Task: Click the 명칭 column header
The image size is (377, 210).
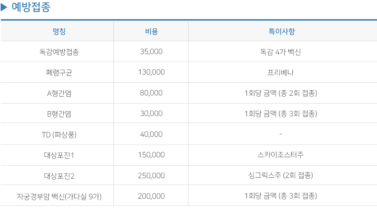Action: click(x=59, y=31)
